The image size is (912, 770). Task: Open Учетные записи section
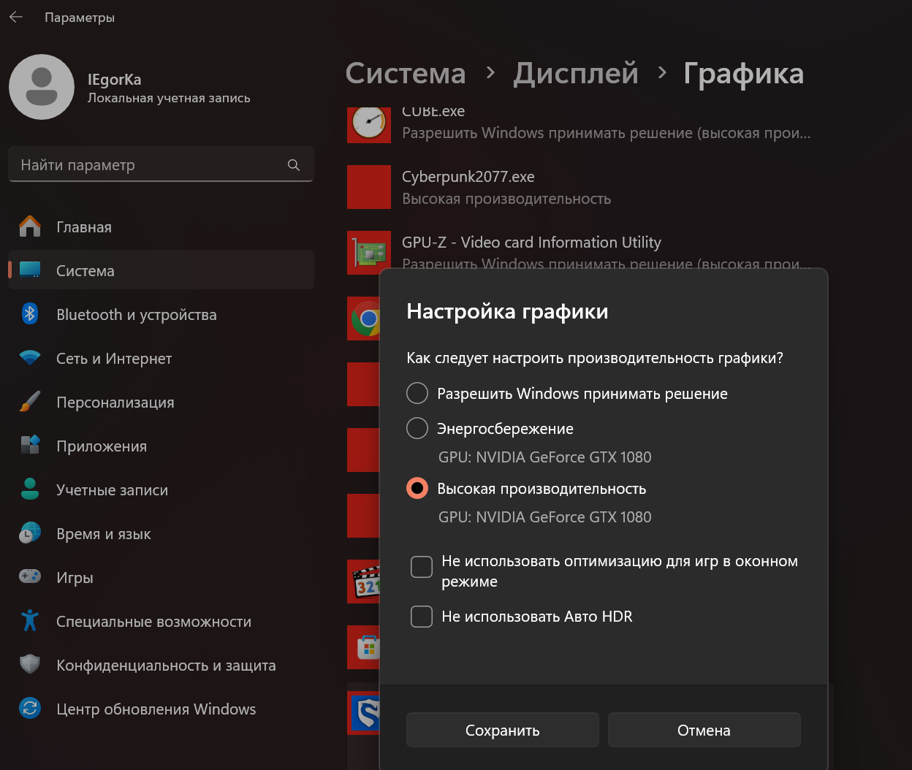tap(161, 489)
